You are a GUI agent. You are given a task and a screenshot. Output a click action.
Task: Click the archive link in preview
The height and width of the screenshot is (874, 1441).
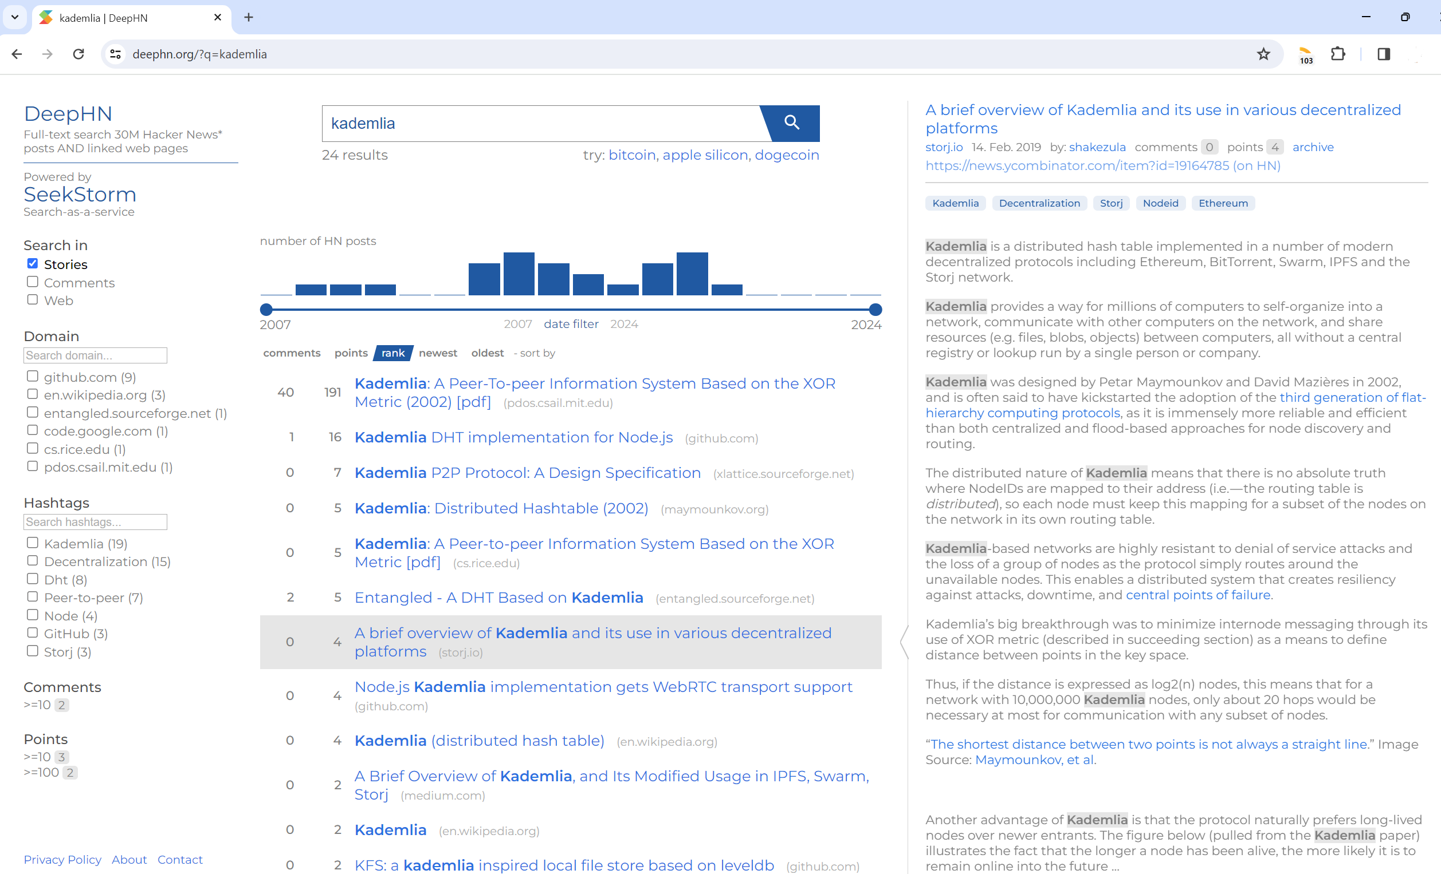click(1312, 147)
